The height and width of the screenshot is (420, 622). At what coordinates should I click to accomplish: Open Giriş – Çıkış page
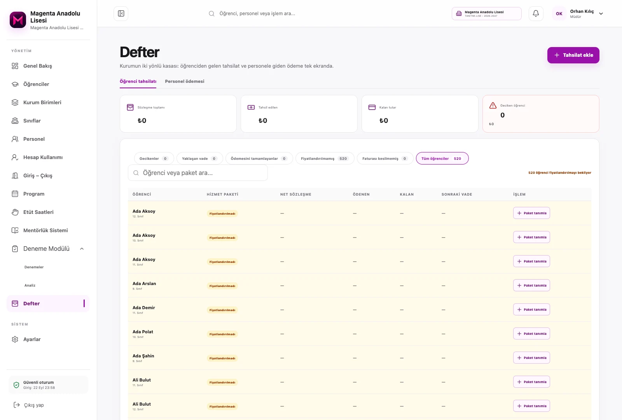tap(48, 175)
